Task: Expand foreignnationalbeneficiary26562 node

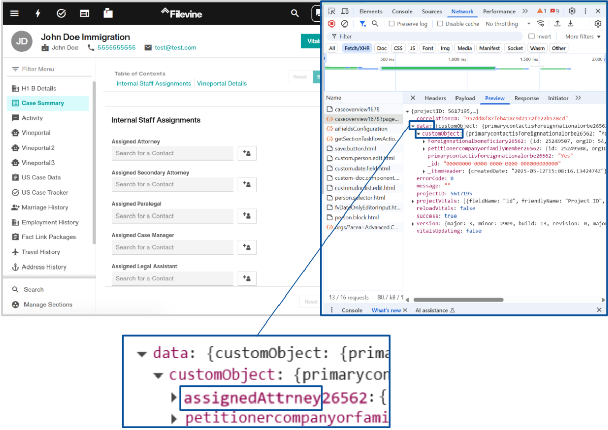Action: coord(424,142)
